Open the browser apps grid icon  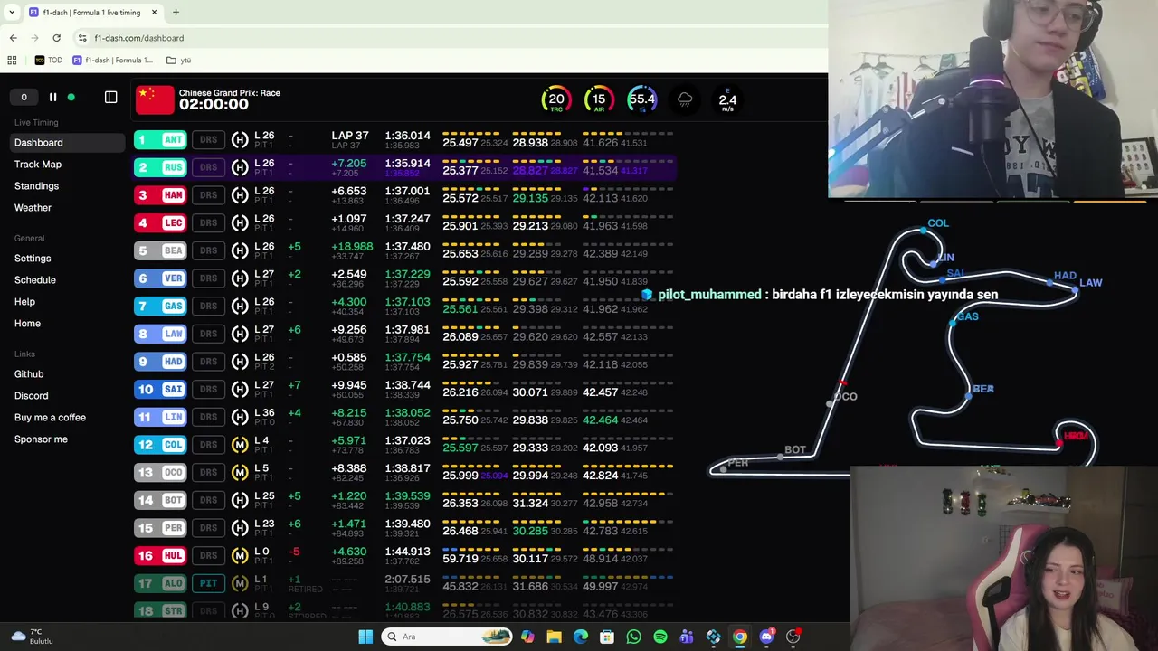[x=12, y=60]
